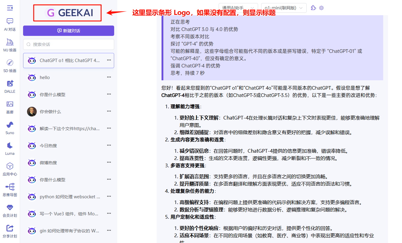Open more options for 'ChatGPT o1 相比' chat

click(x=109, y=60)
